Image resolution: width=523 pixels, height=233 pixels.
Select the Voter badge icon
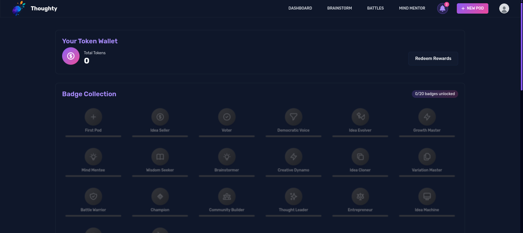tap(227, 117)
